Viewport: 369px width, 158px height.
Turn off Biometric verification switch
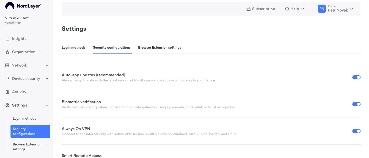click(356, 104)
